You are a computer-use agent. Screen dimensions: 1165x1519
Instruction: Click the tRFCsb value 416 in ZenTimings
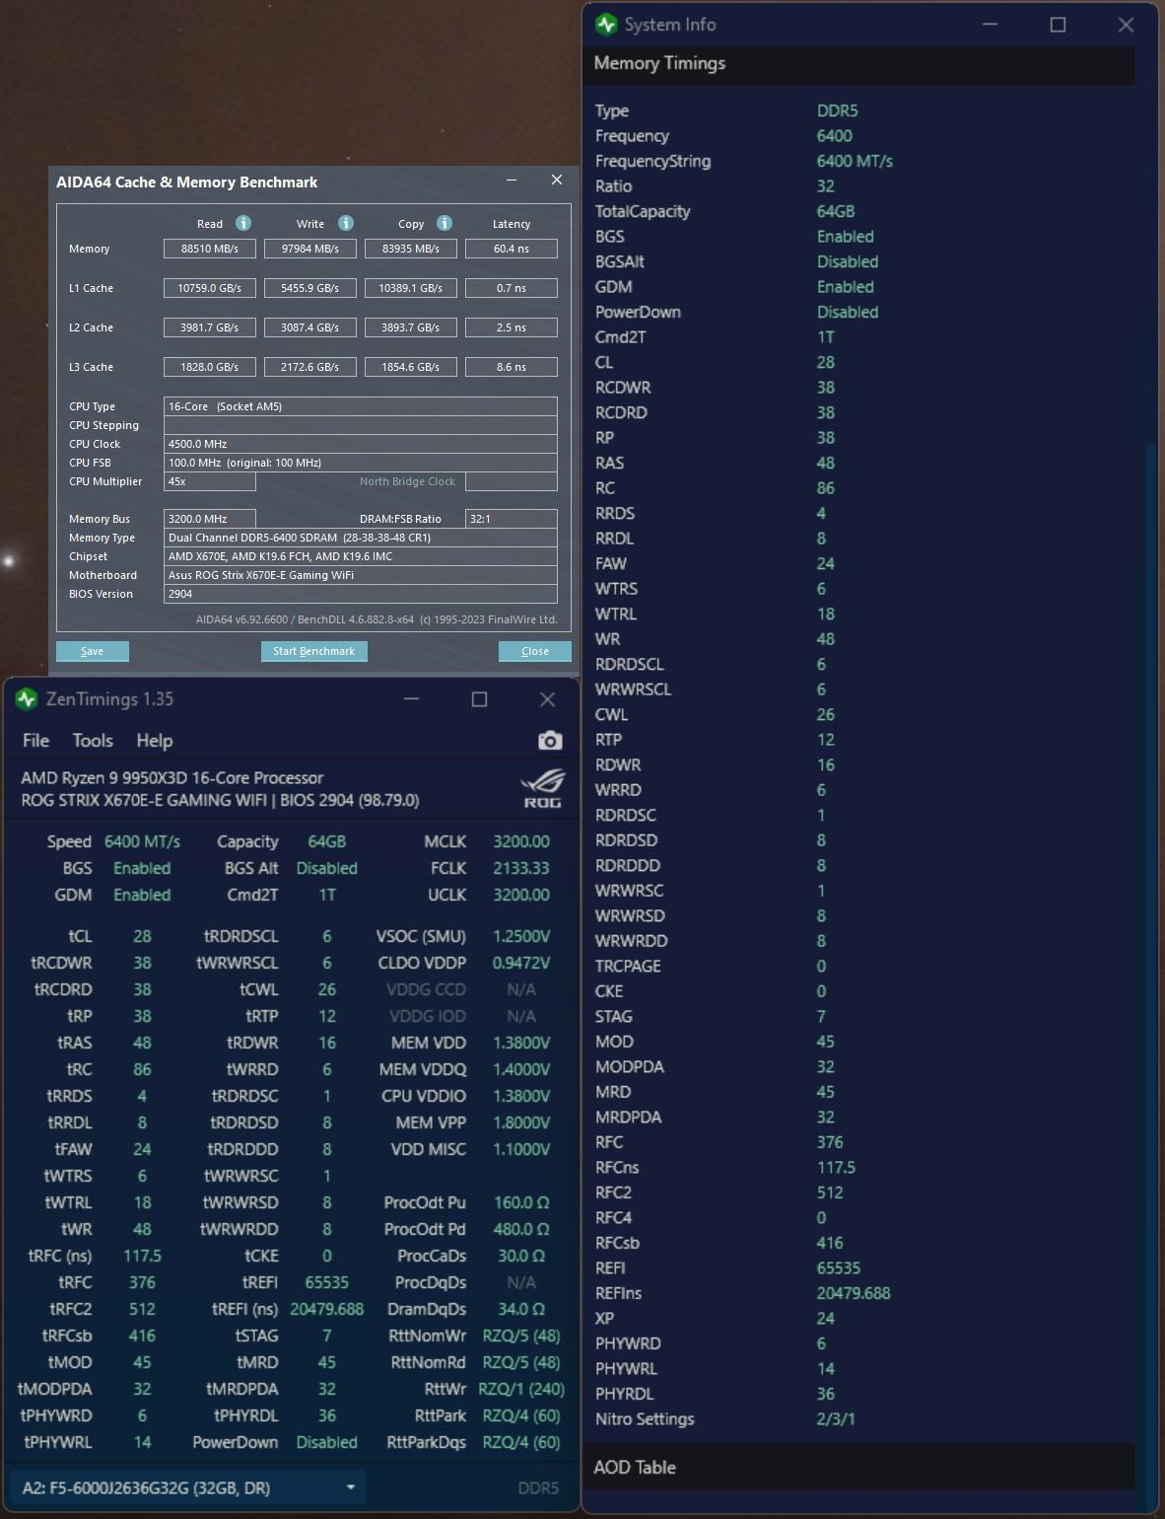pyautogui.click(x=142, y=1336)
